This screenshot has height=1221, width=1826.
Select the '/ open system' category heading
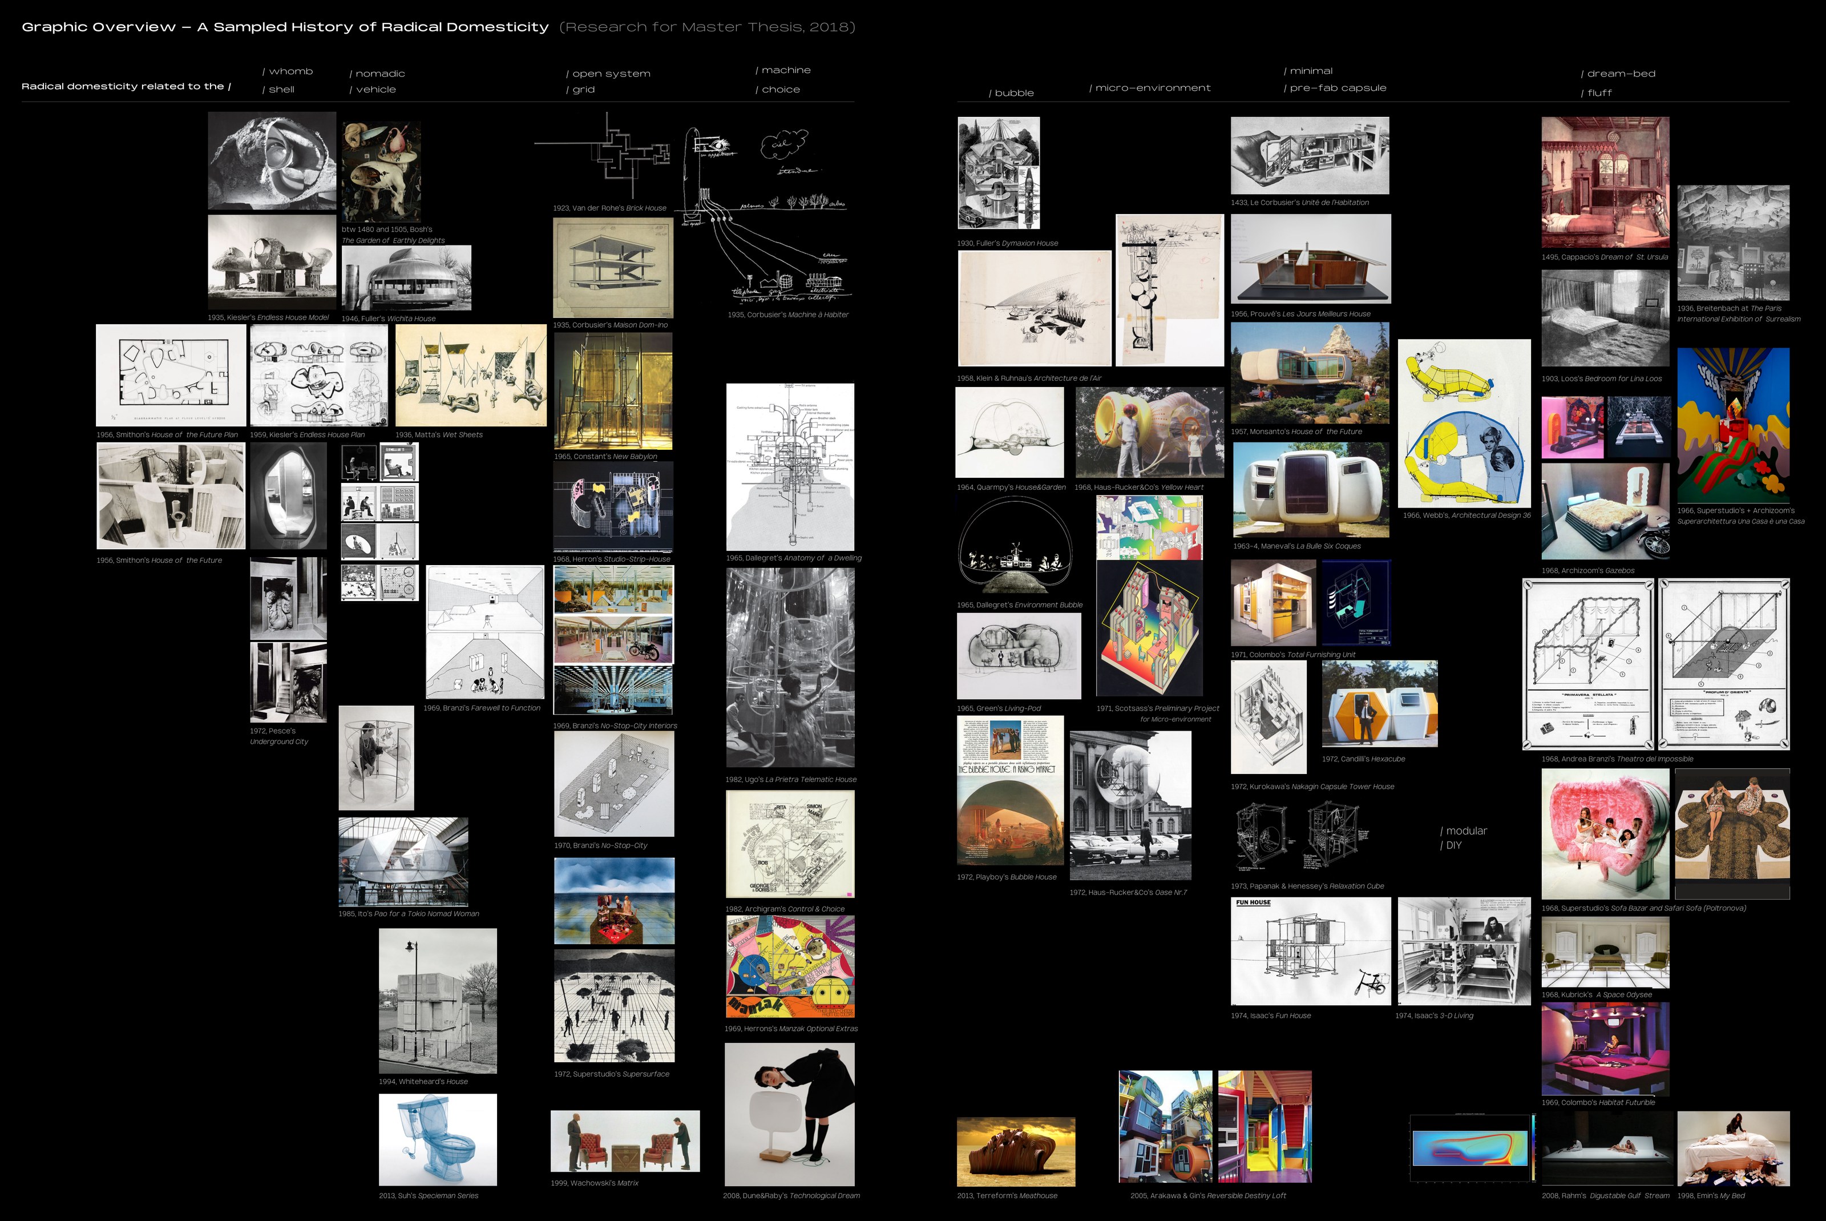[608, 74]
